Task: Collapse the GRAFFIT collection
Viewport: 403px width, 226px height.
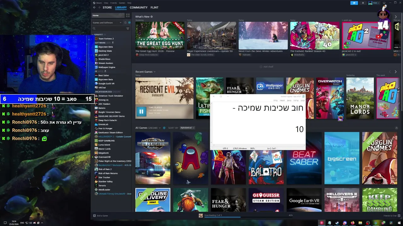Action: click(98, 35)
